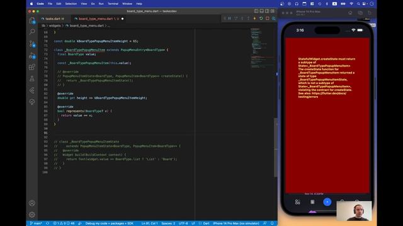403x226 pixels.
Task: Open the Accounts icon in activity bar
Action: click(32, 203)
